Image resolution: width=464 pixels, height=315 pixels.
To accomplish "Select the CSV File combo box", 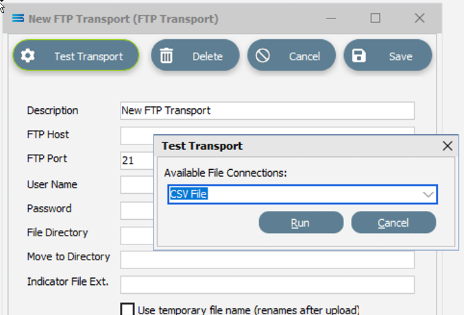I will (295, 194).
